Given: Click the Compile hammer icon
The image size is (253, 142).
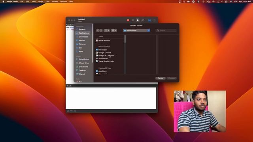Looking at the screenshot, I should click(143, 20).
